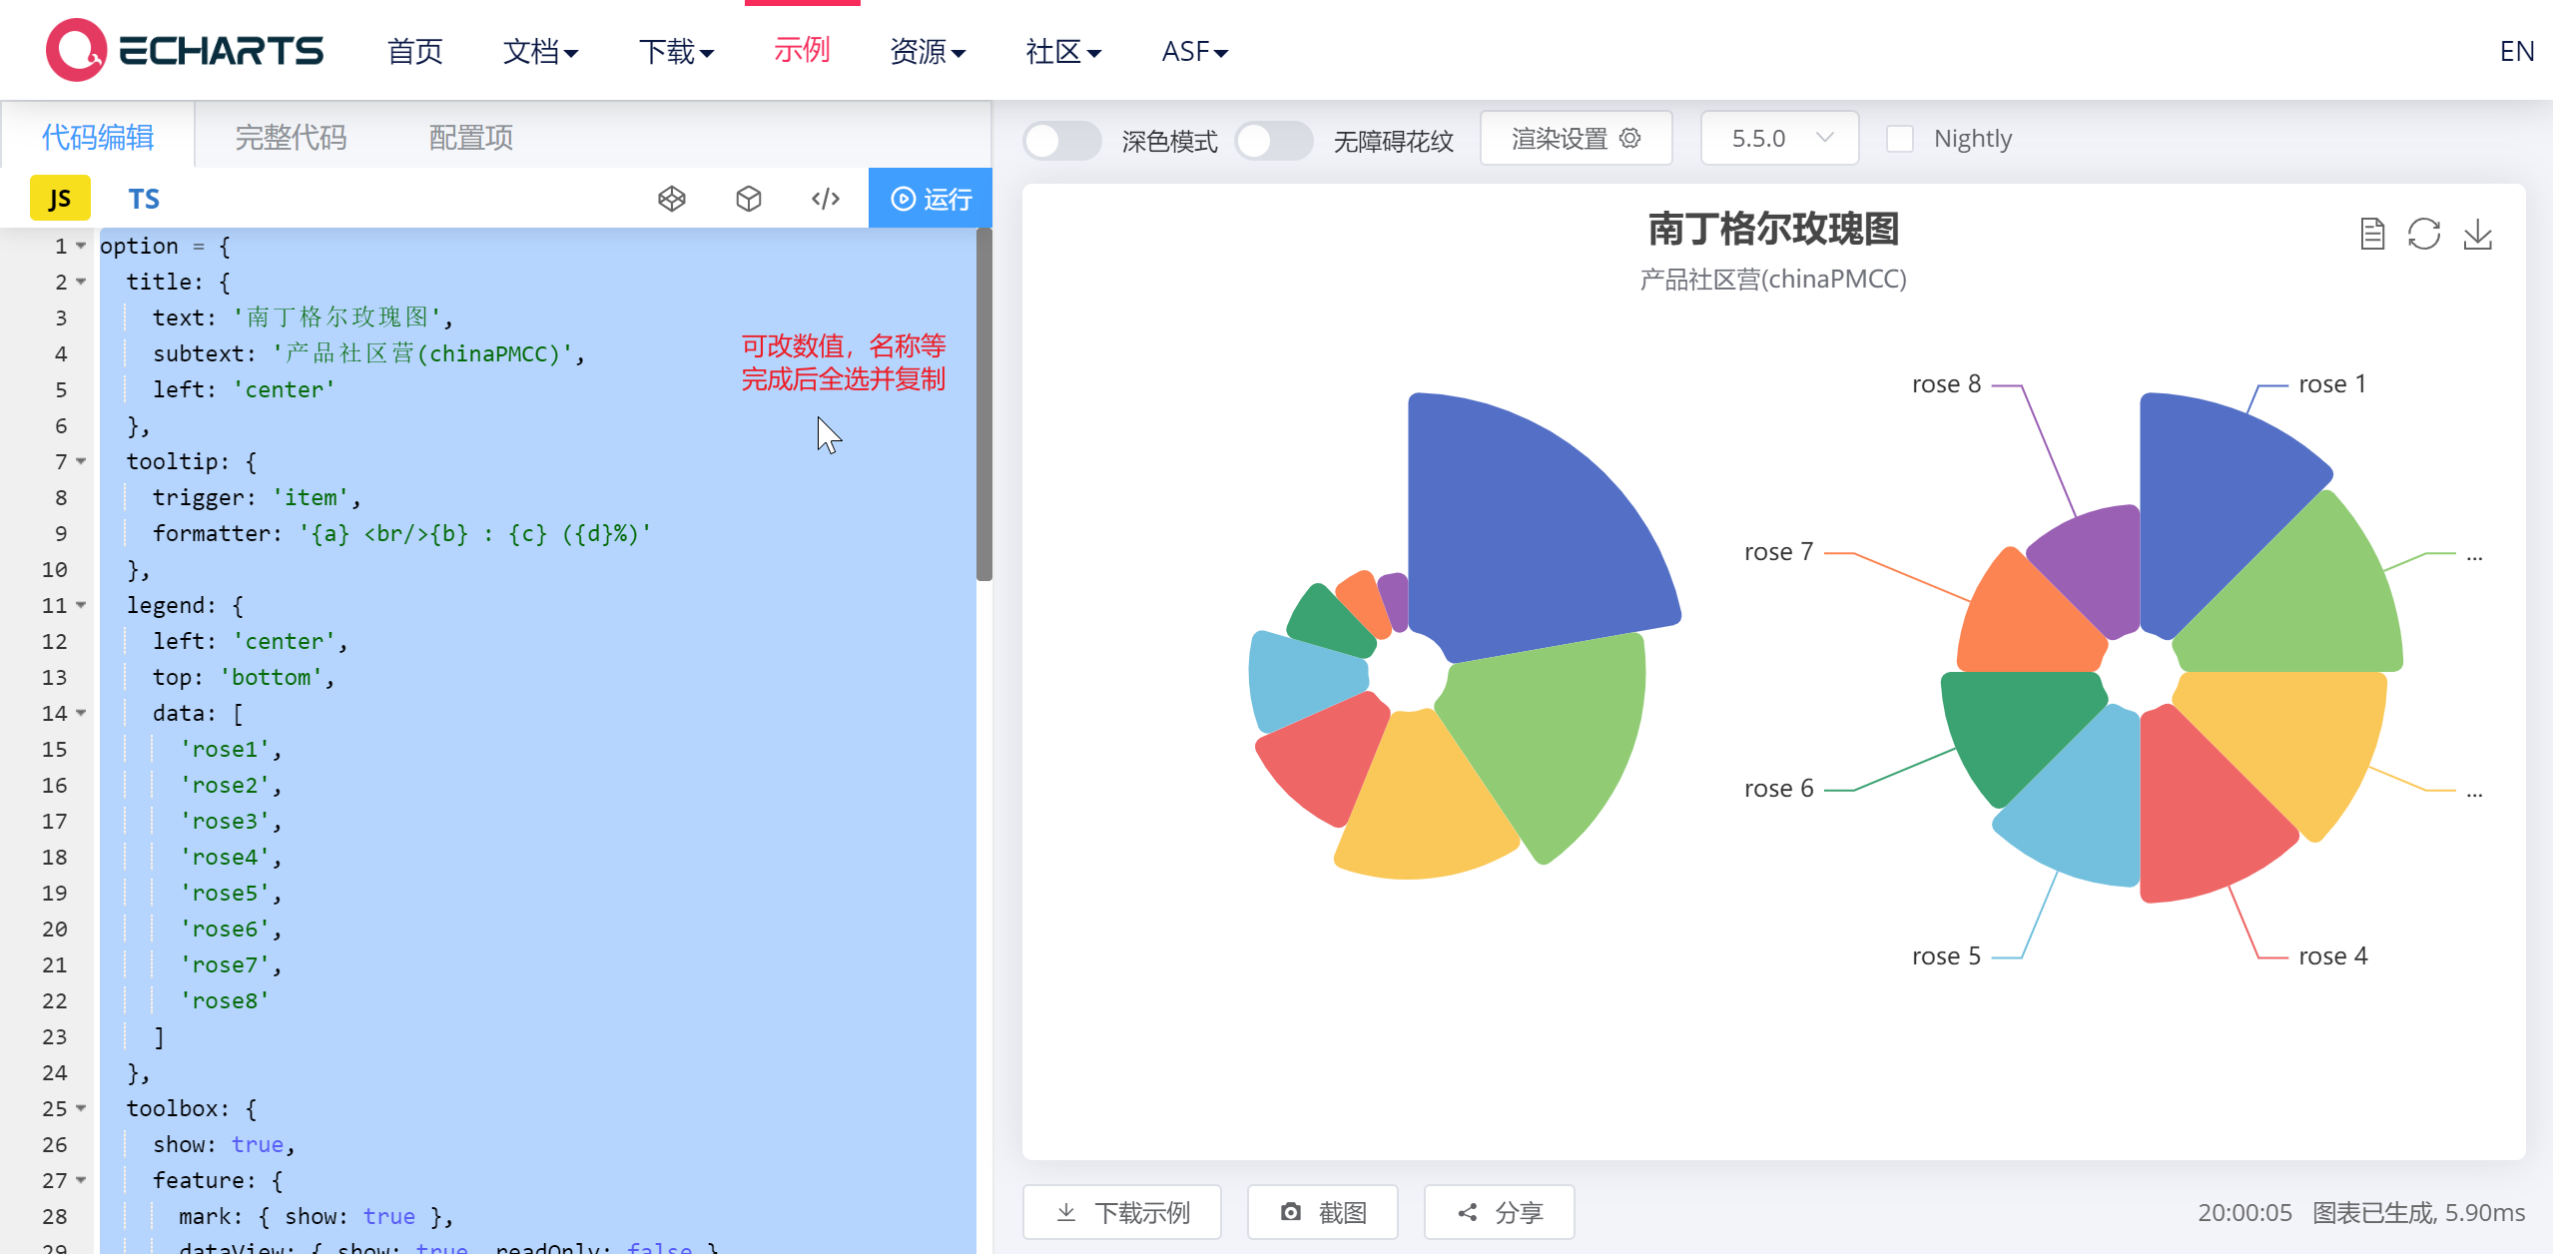Open the 5.5.0 version dropdown
The width and height of the screenshot is (2553, 1254).
point(1779,139)
